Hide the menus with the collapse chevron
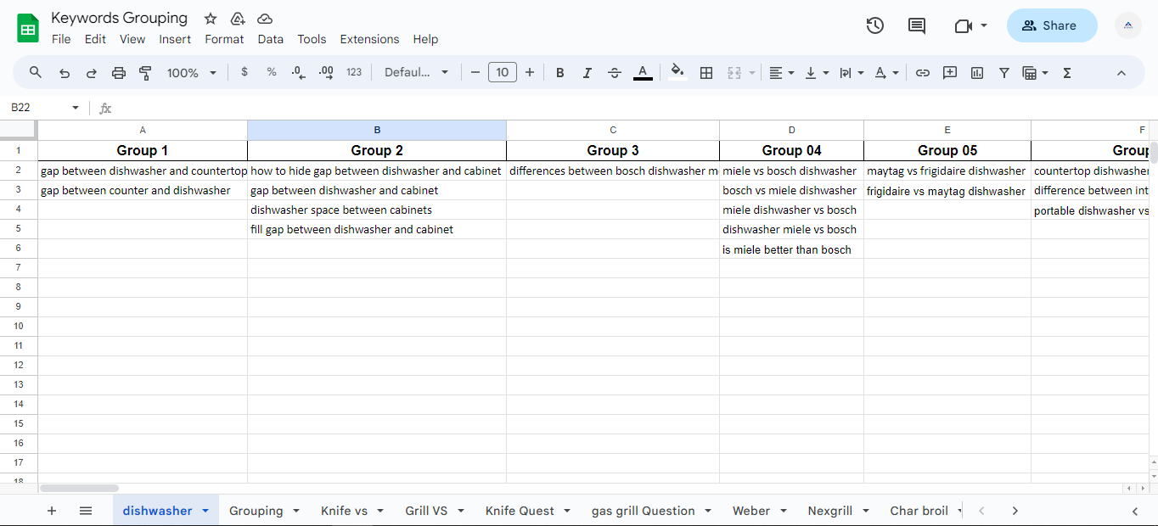This screenshot has height=526, width=1158. (1121, 73)
